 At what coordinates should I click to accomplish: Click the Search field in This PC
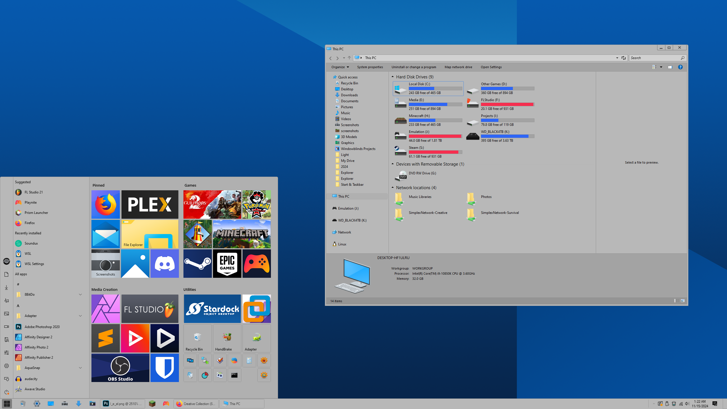pos(658,58)
